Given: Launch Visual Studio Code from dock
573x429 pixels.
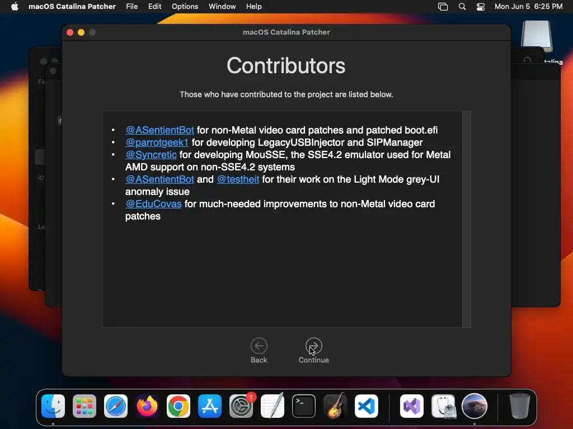Looking at the screenshot, I should tap(366, 406).
